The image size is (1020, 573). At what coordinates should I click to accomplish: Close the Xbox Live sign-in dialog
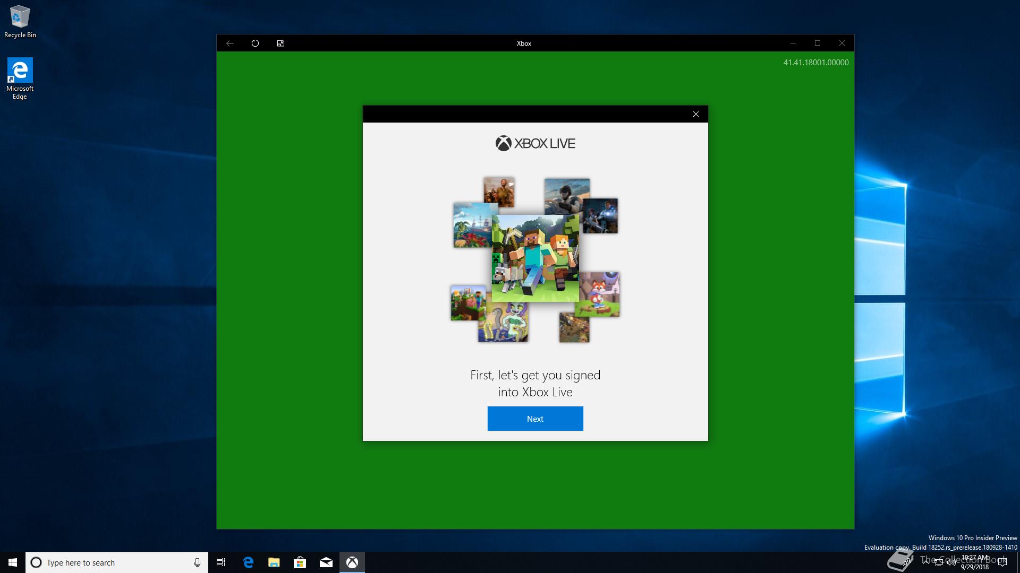695,114
